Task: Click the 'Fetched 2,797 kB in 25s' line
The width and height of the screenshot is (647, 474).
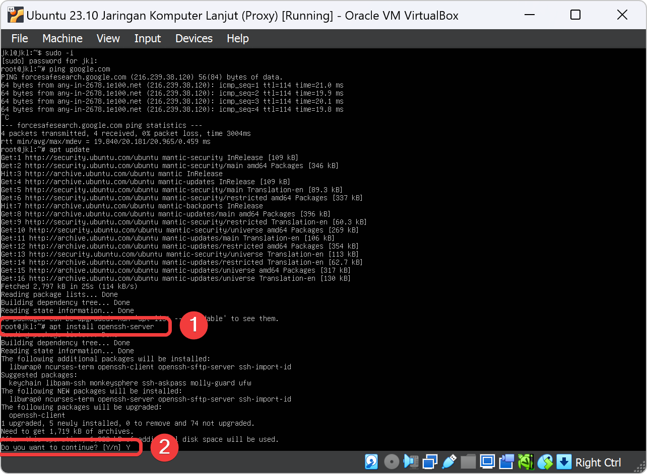Action: point(70,286)
